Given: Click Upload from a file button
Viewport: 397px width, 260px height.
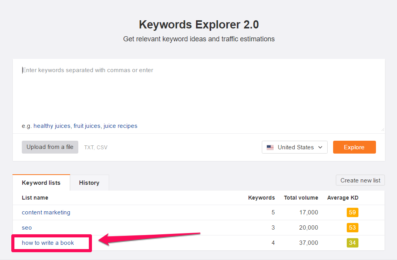Looking at the screenshot, I should click(x=50, y=147).
